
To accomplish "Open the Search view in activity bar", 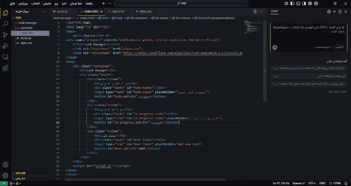I will [5, 24].
